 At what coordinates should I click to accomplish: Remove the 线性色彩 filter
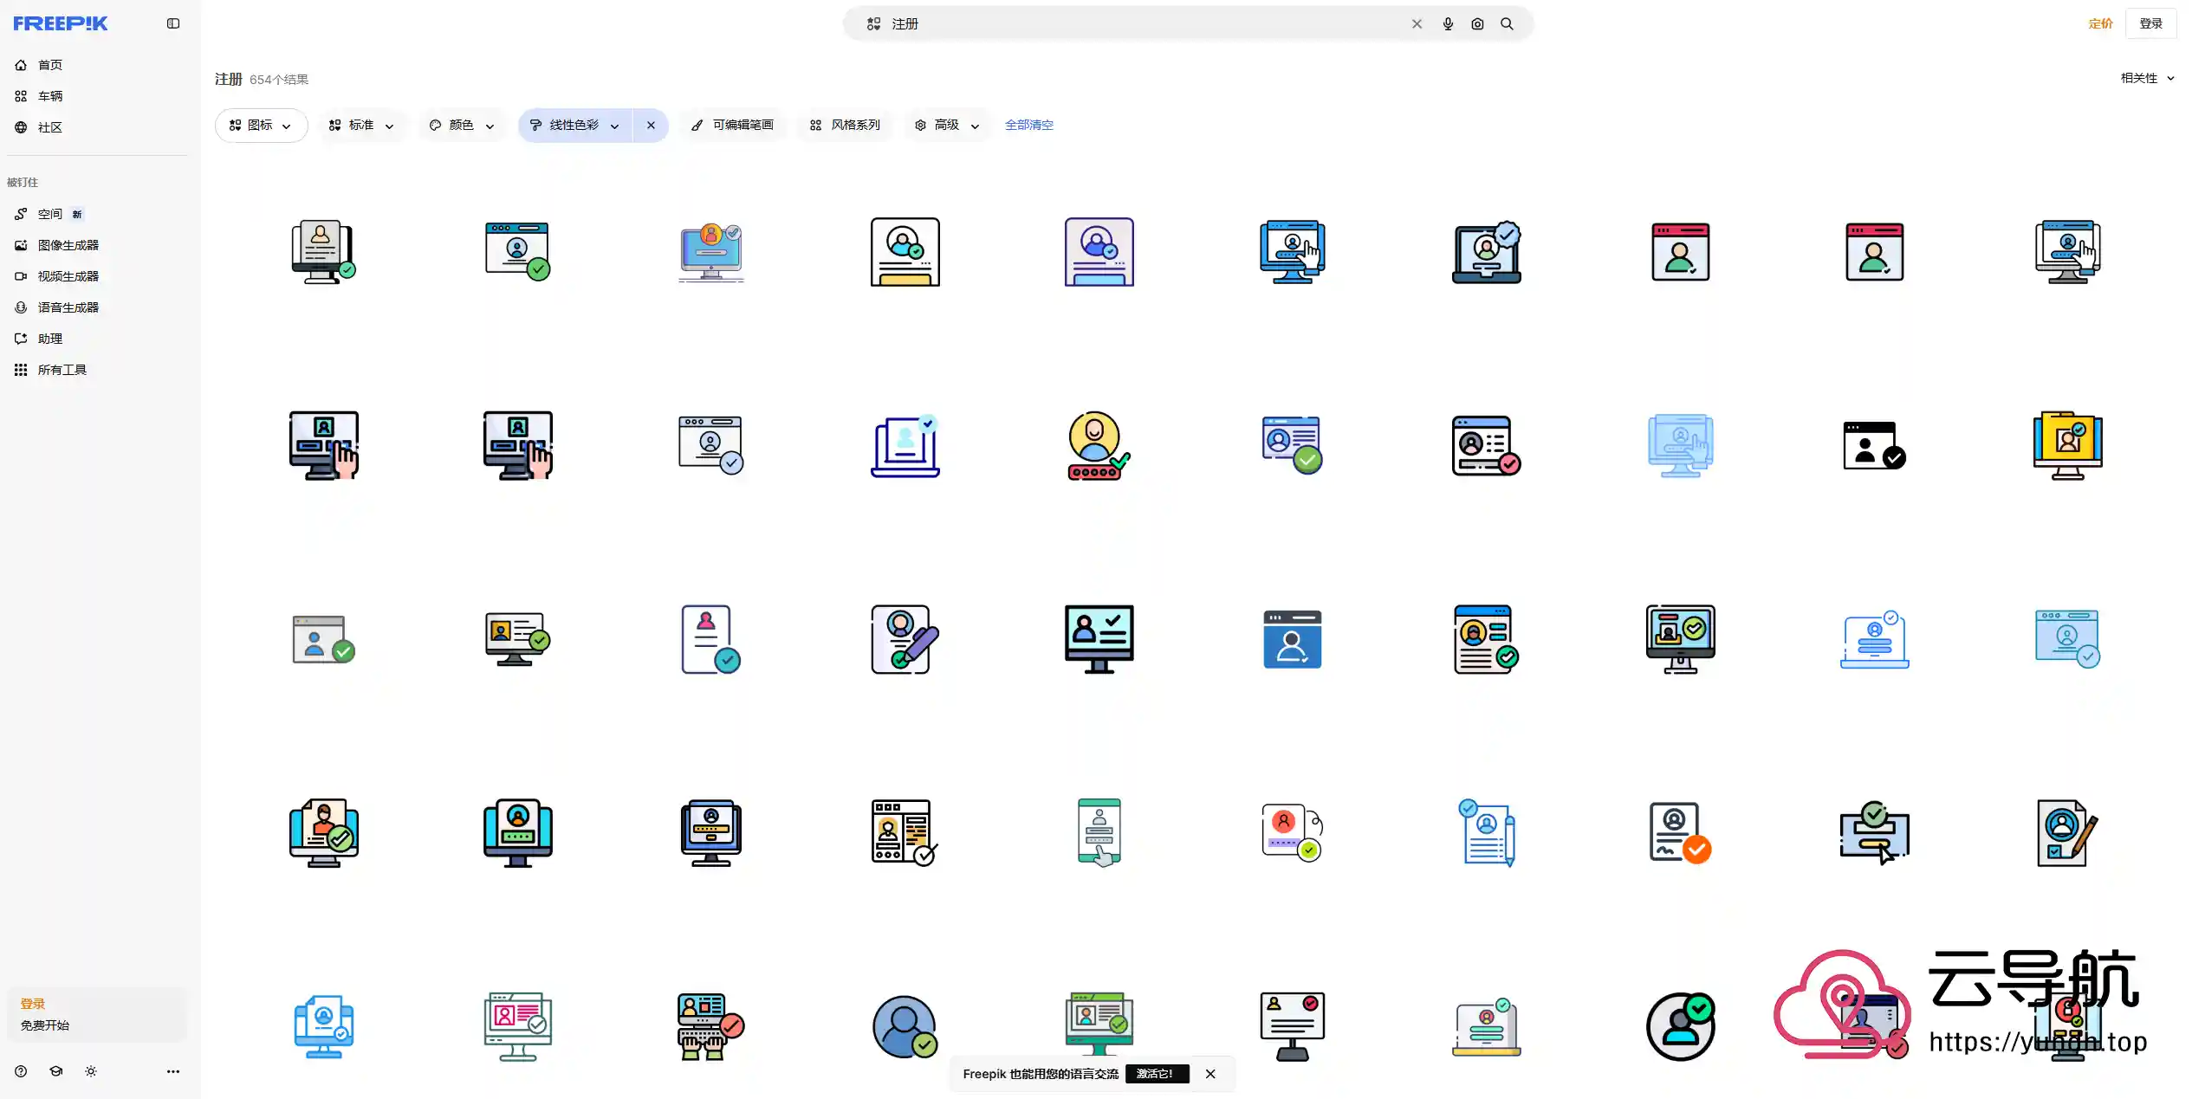pos(651,126)
